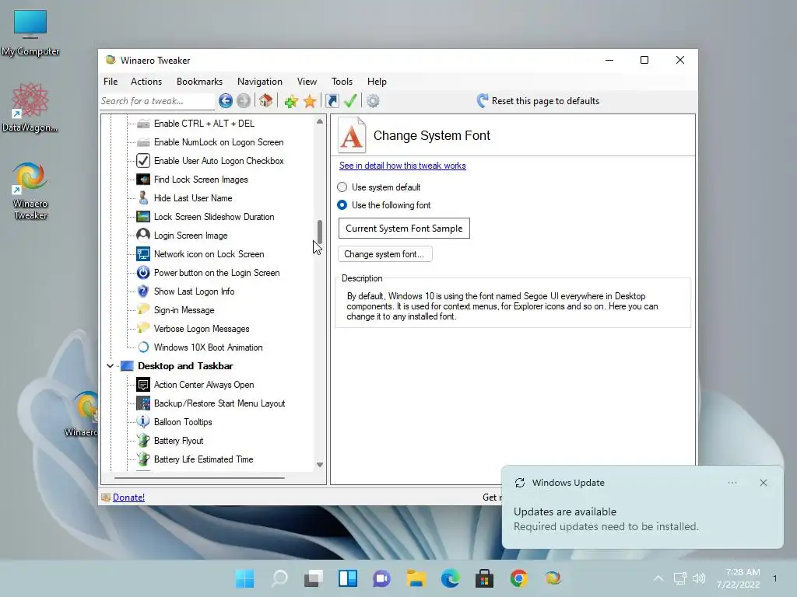The image size is (797, 597).
Task: Select Enable User Auto Logon Checkbox item
Action: point(219,161)
